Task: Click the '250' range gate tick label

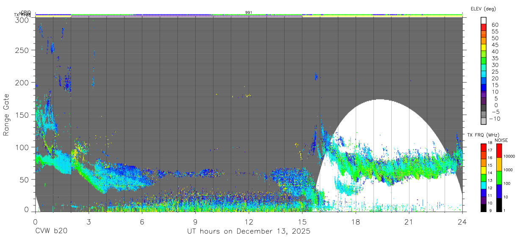Action: click(23, 50)
